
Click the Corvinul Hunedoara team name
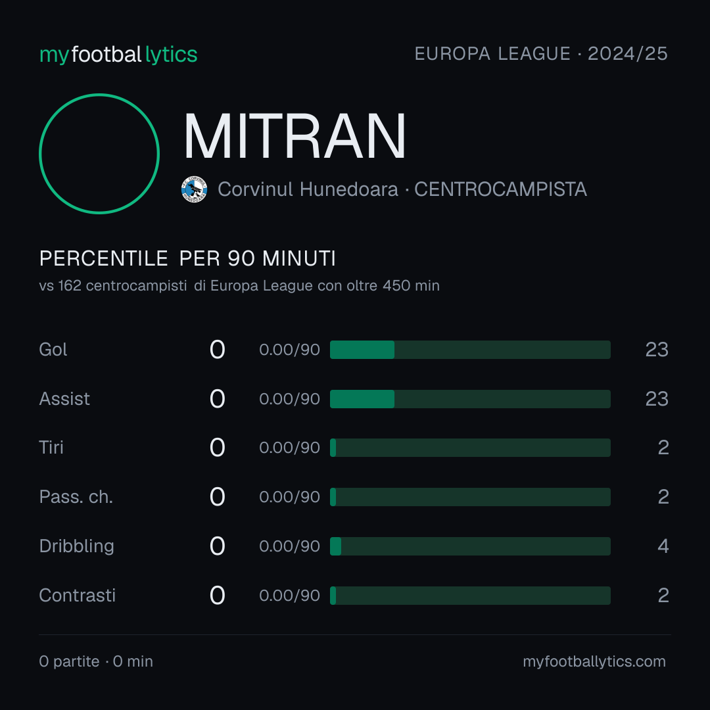point(308,189)
